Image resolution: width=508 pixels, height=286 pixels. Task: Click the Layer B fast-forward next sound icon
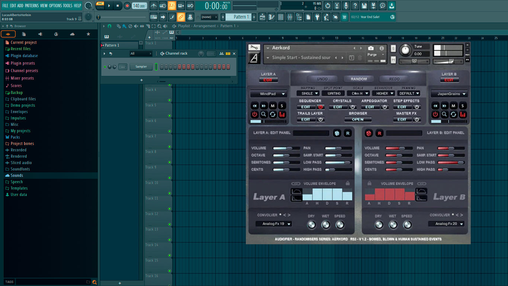pos(444,106)
